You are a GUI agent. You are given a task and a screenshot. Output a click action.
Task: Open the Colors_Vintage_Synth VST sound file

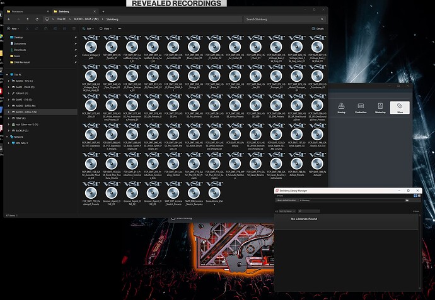tap(91, 47)
